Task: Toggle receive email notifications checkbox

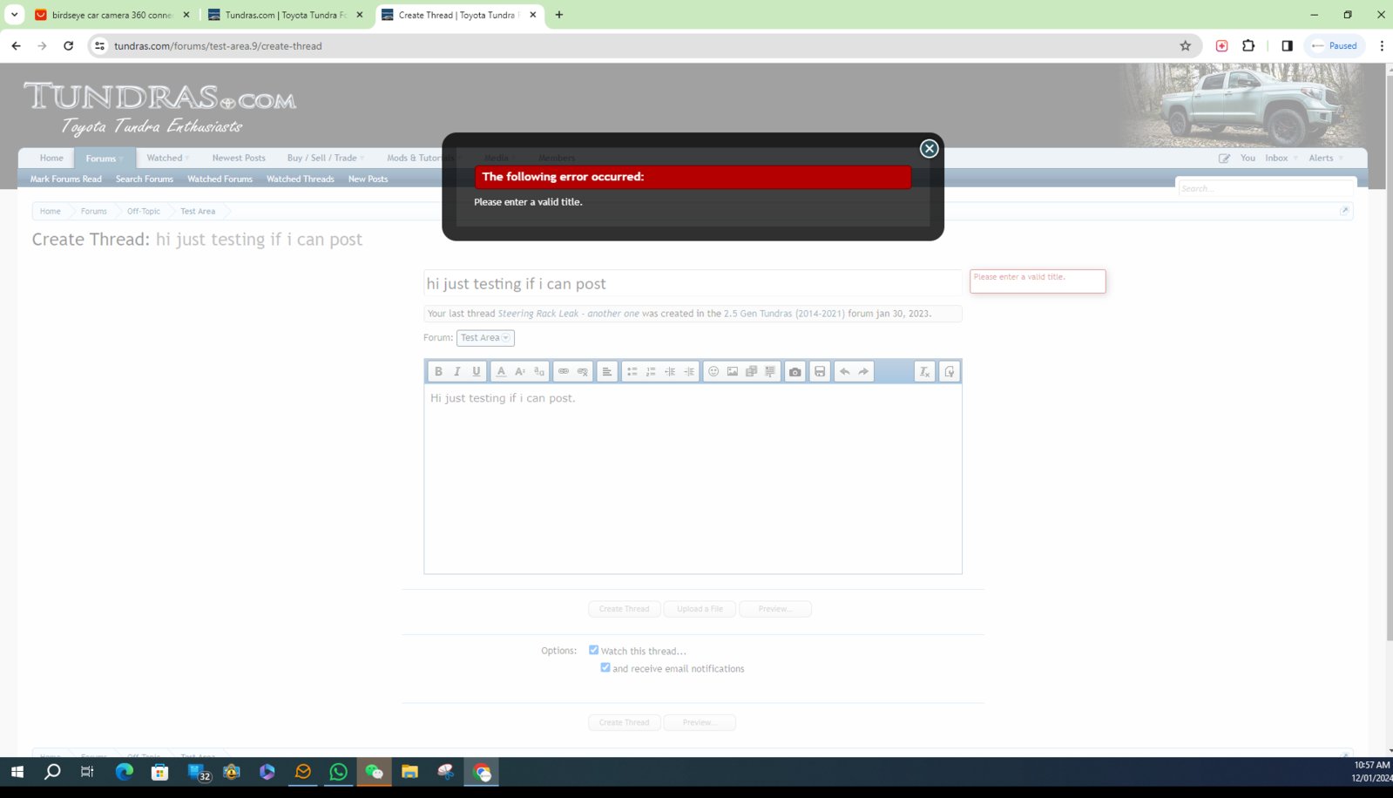Action: tap(605, 667)
